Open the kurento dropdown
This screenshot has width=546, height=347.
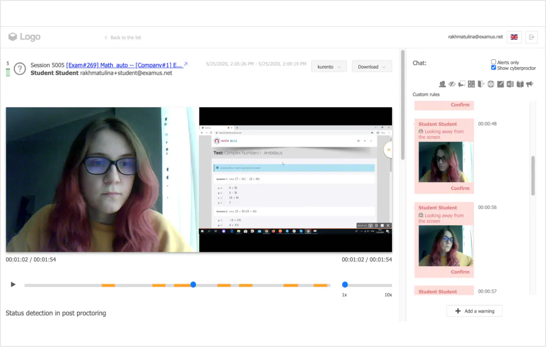(329, 66)
